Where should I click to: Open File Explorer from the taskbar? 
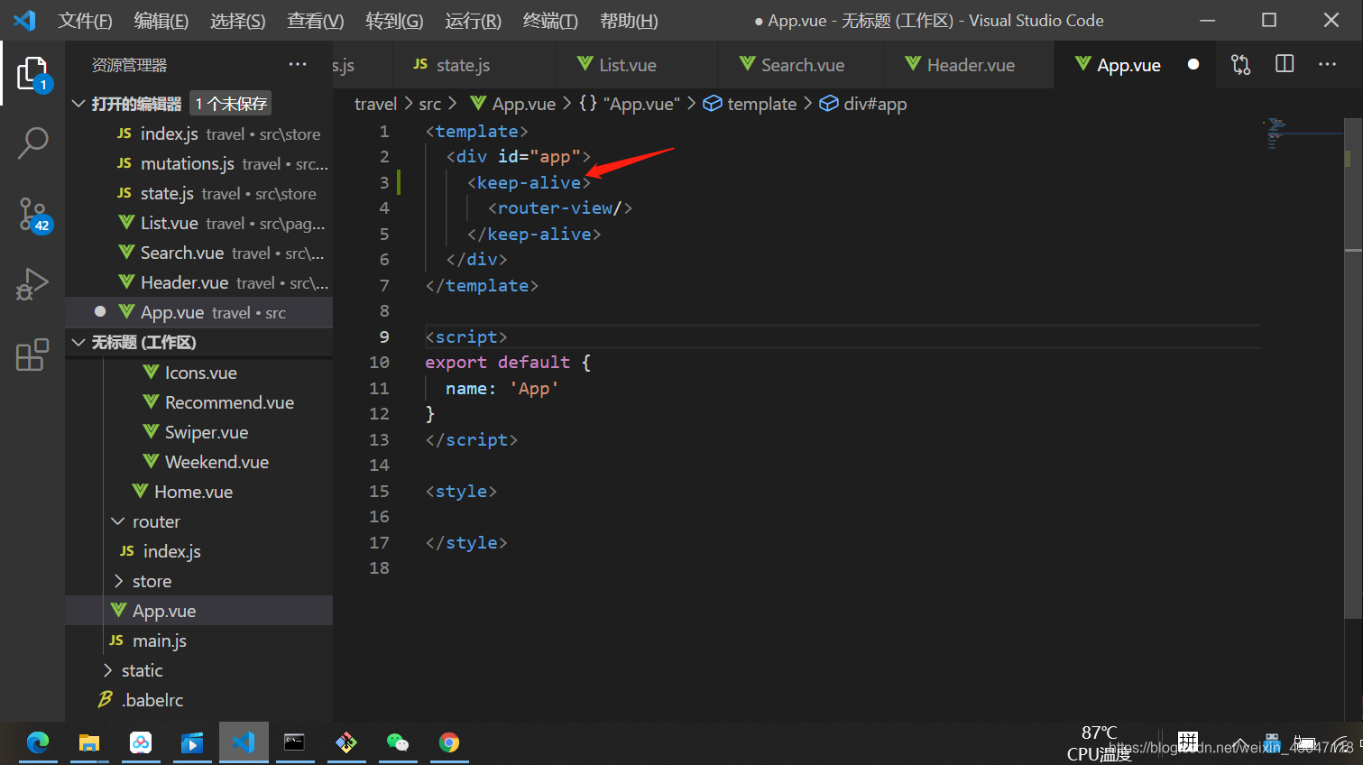[88, 742]
